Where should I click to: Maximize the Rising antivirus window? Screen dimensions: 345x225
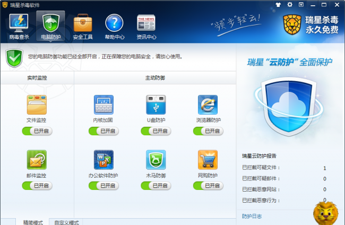(324, 5)
